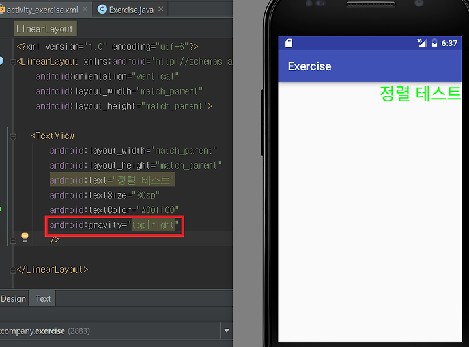Switch to the Design editor tab
Screen dimensions: 469x347
pyautogui.click(x=14, y=298)
